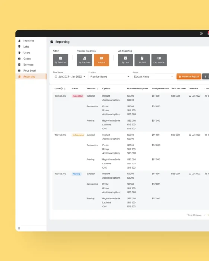
Task: Click the Labs flask icon
Action: click(19, 47)
